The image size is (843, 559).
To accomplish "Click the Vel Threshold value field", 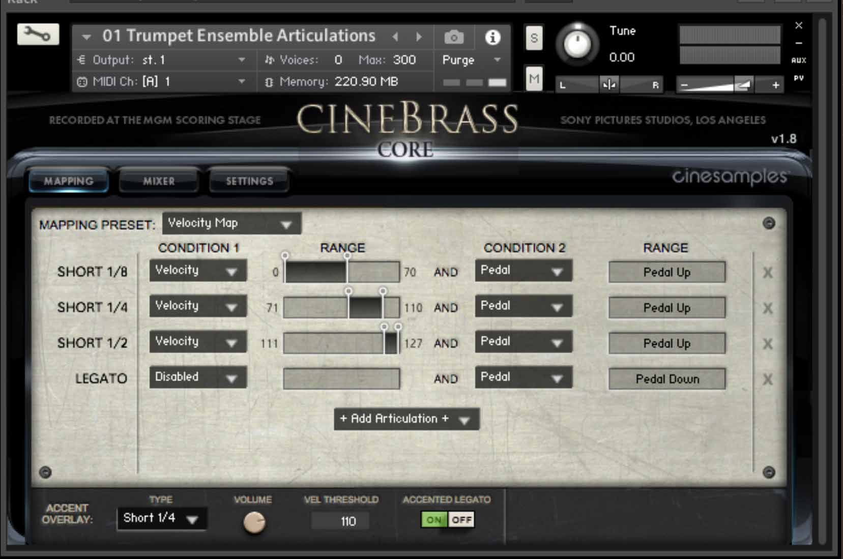I will click(x=340, y=520).
